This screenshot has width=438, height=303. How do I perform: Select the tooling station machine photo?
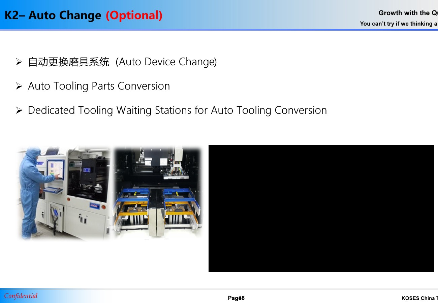[x=157, y=193]
